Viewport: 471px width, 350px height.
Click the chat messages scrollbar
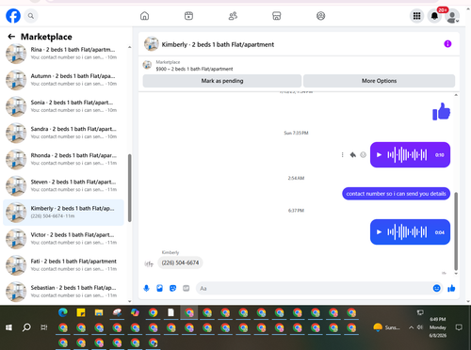tap(456, 231)
